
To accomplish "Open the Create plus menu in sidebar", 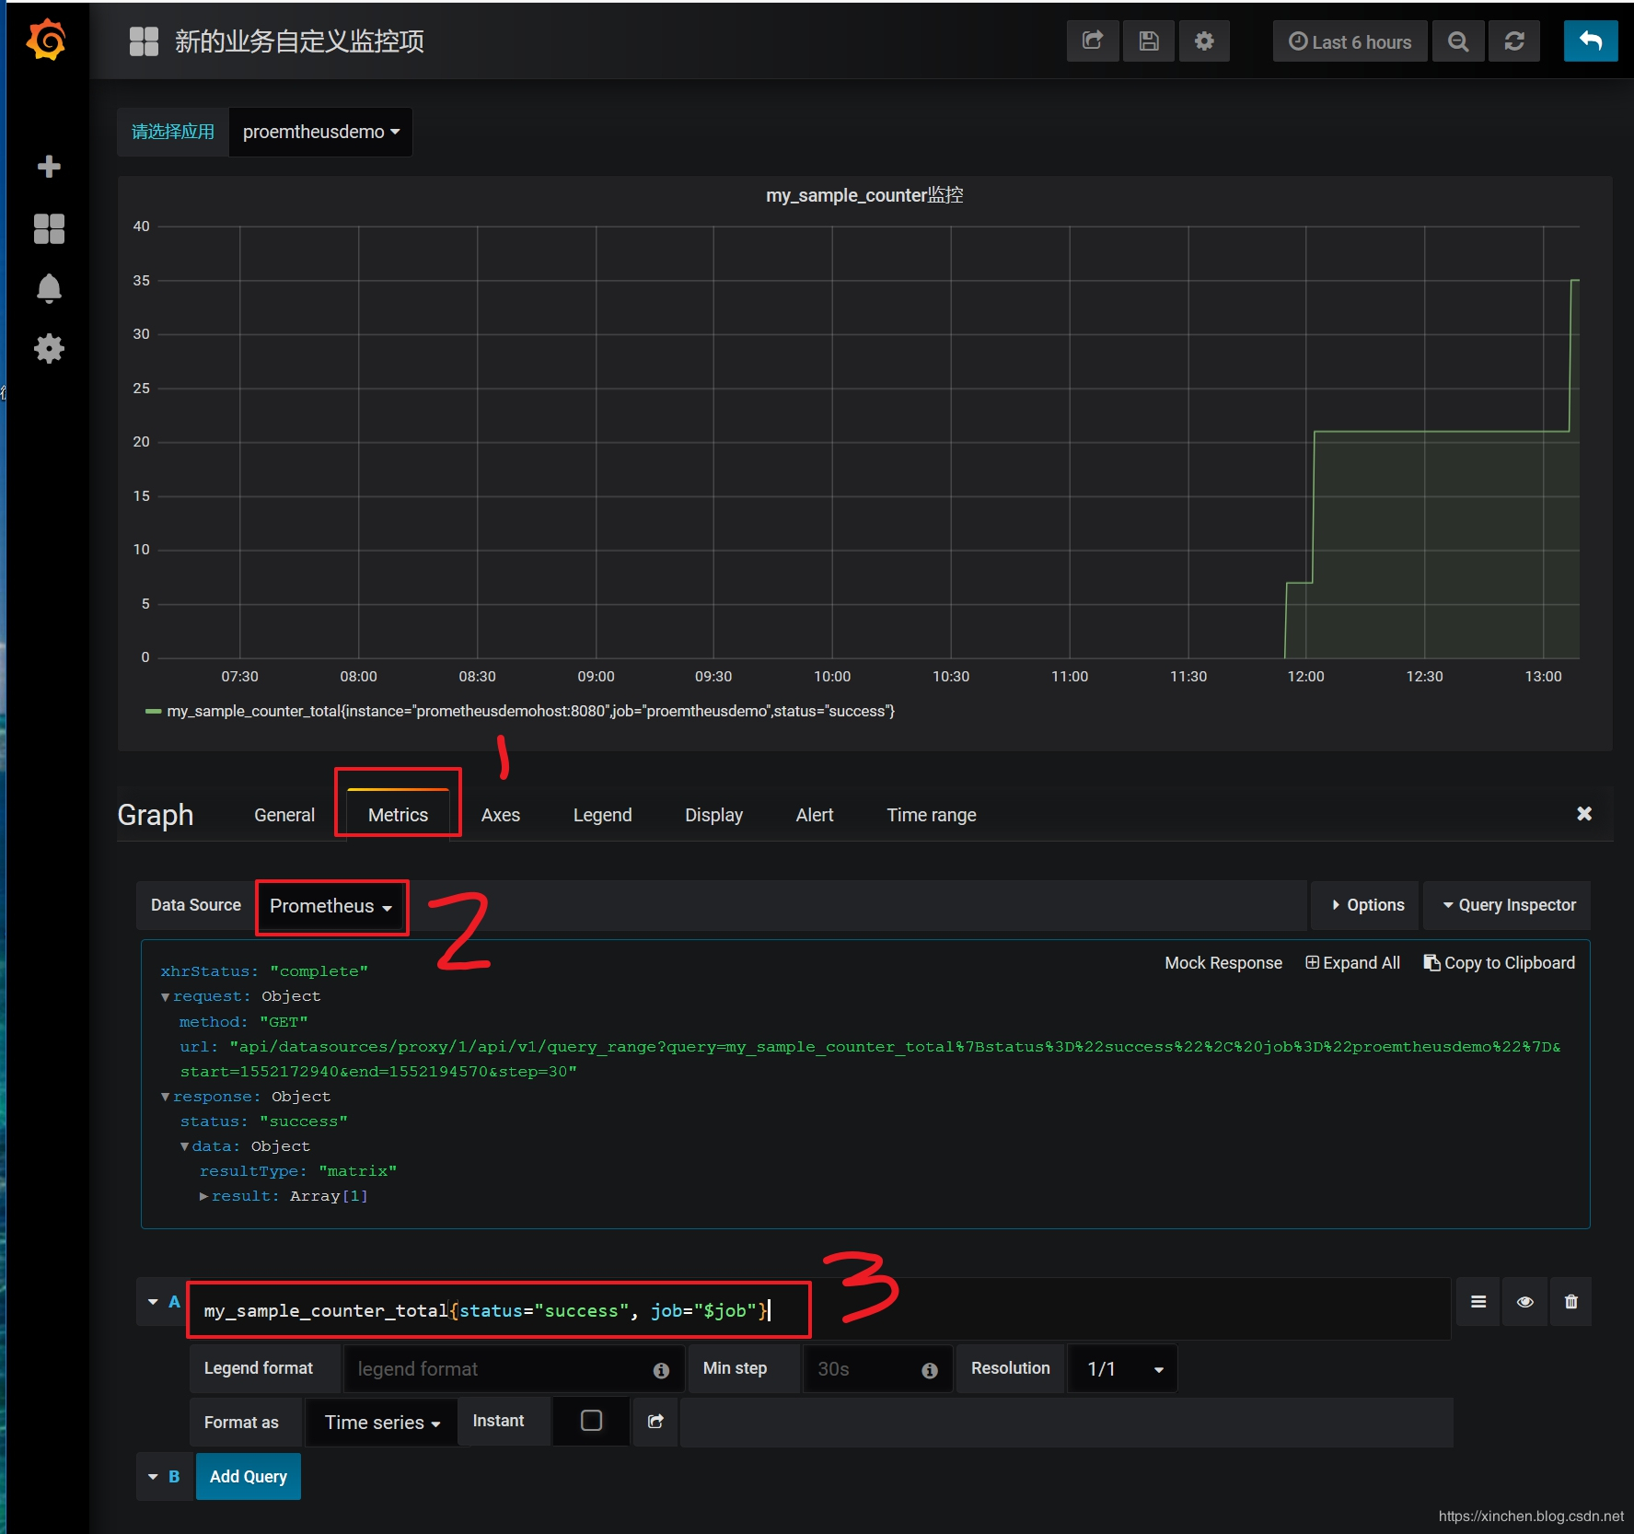I will 49,167.
